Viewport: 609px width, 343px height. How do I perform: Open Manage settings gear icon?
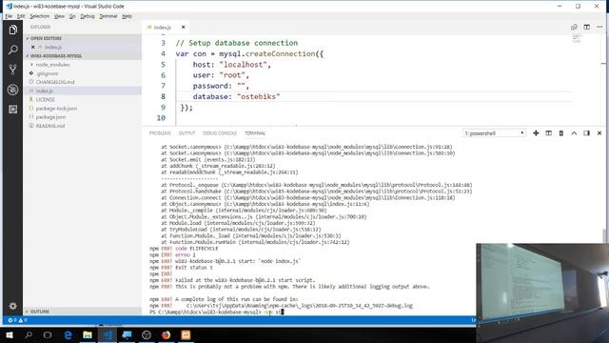(x=12, y=306)
